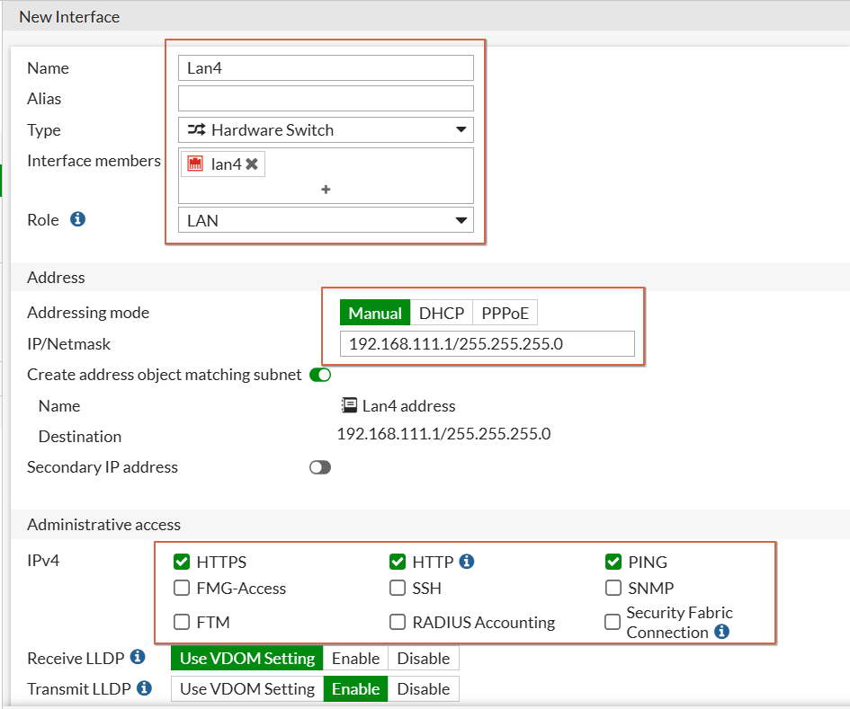850x709 pixels.
Task: Click the Role info icon
Action: point(77,219)
